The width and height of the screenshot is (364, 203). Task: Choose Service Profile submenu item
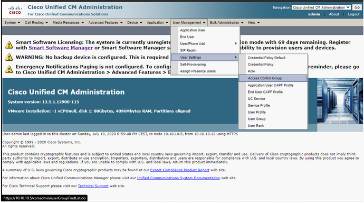click(273, 106)
